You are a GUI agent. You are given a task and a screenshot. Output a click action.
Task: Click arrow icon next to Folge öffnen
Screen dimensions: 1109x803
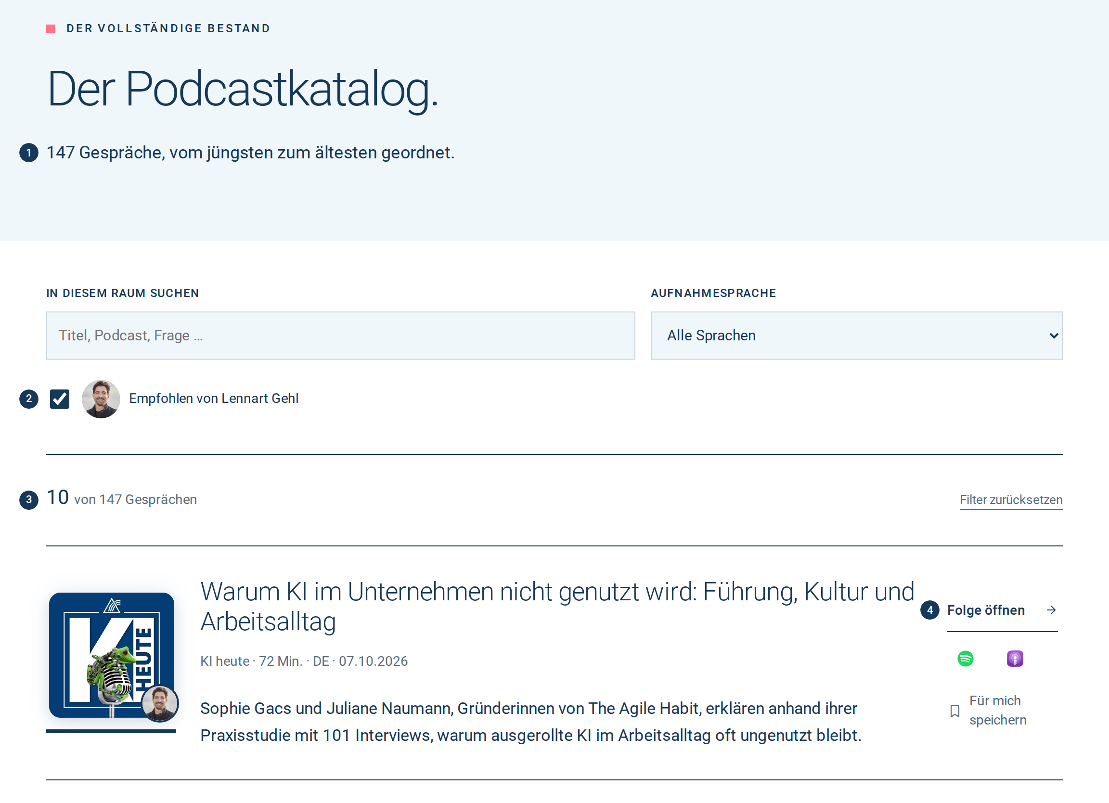pos(1051,610)
